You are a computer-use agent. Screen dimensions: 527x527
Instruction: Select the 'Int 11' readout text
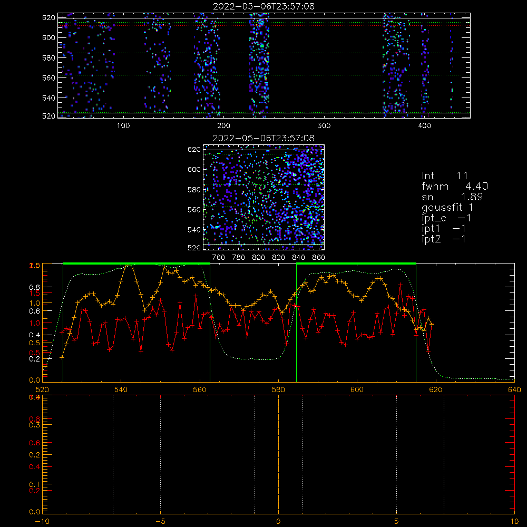click(x=445, y=175)
